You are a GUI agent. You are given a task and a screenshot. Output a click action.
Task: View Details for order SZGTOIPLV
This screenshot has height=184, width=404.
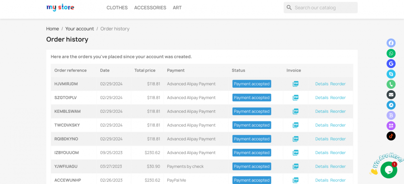point(322,97)
